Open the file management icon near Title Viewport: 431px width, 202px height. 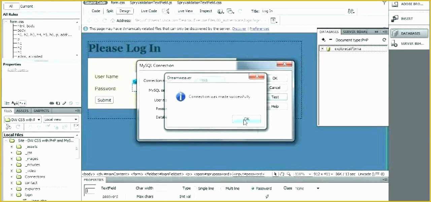pyautogui.click(x=351, y=11)
